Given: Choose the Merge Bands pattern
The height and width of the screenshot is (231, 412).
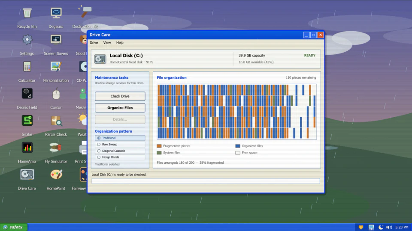Looking at the screenshot, I should tap(120, 157).
